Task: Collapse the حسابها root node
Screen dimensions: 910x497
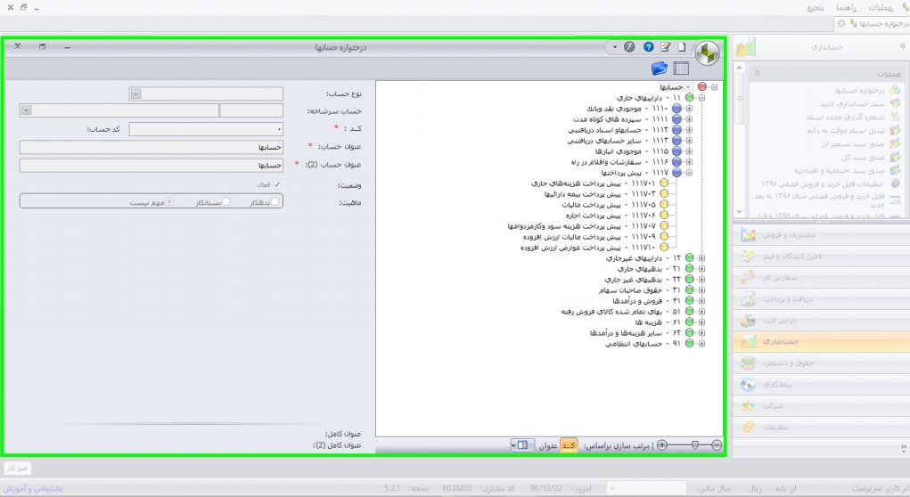Action: tap(715, 87)
